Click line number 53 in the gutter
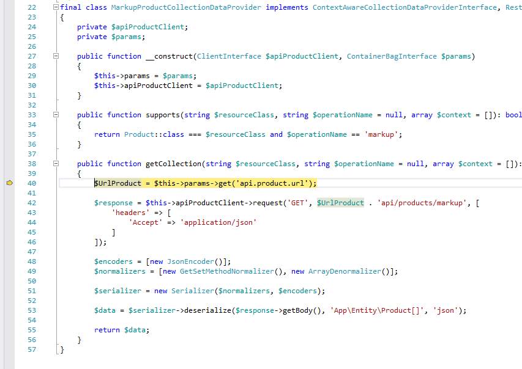The image size is (522, 369). coord(32,310)
